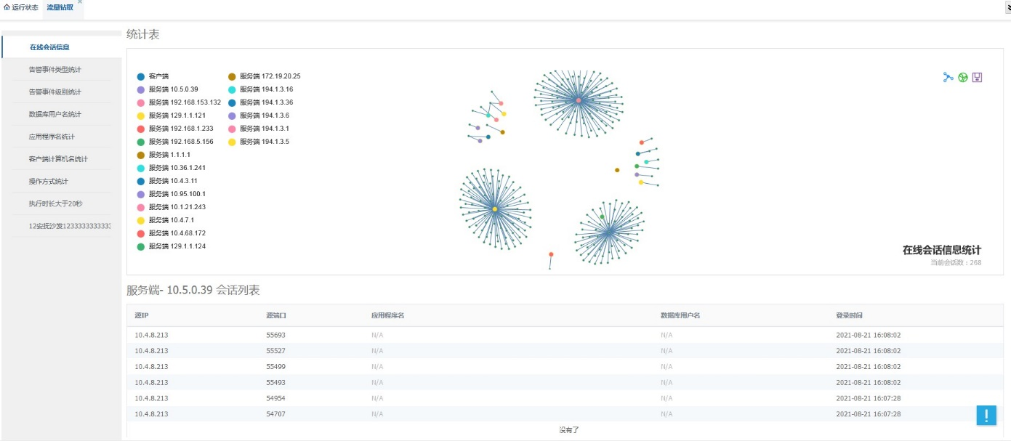
Task: Save chart as image icon
Action: coord(977,77)
